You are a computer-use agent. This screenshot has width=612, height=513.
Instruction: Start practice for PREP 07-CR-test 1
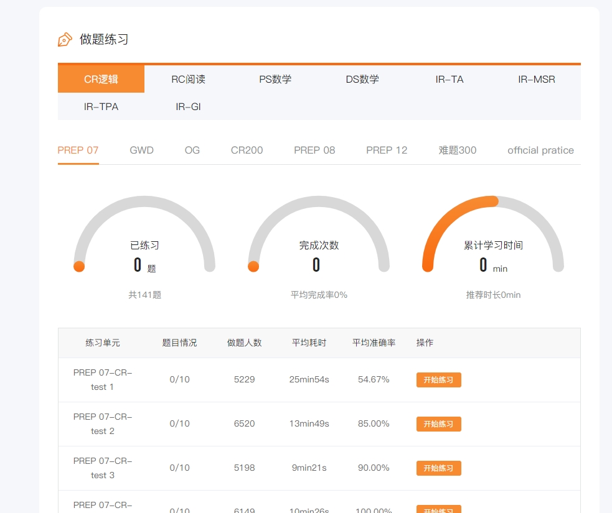438,380
